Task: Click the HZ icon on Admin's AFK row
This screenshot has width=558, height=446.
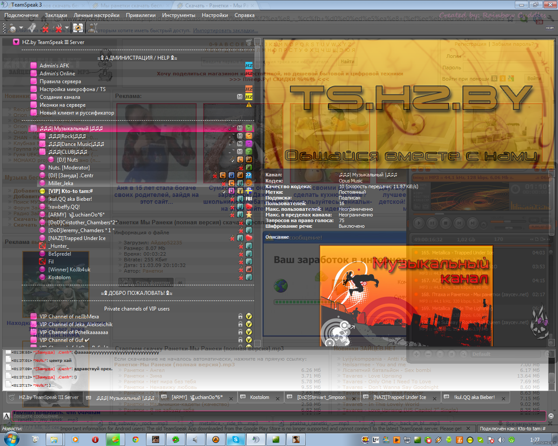Action: [x=248, y=65]
